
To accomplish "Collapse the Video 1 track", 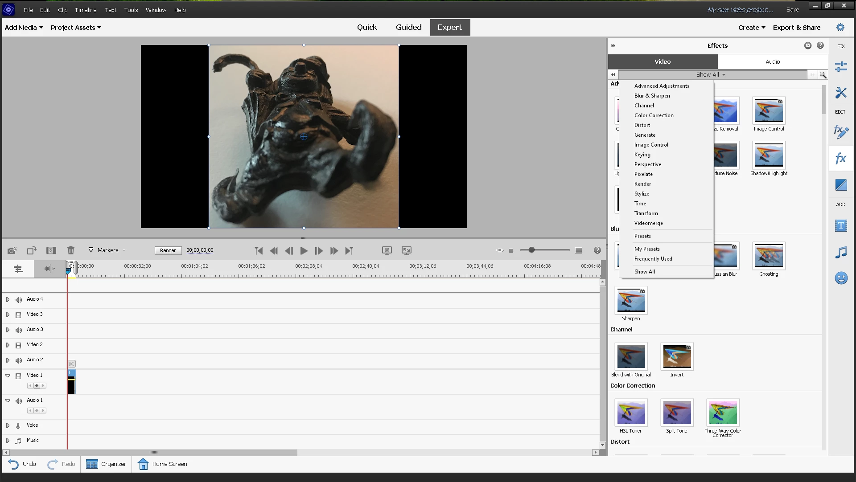I will point(8,376).
